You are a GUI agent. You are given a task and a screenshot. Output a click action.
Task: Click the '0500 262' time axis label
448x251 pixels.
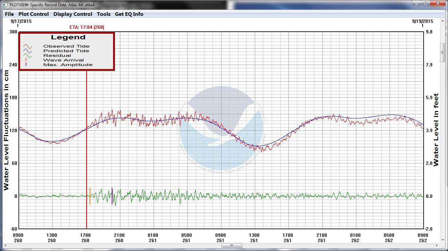point(389,238)
